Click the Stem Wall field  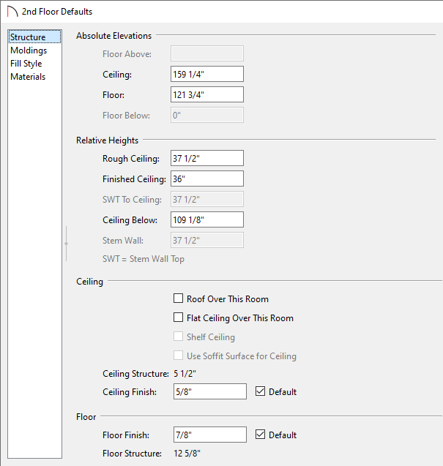[207, 240]
